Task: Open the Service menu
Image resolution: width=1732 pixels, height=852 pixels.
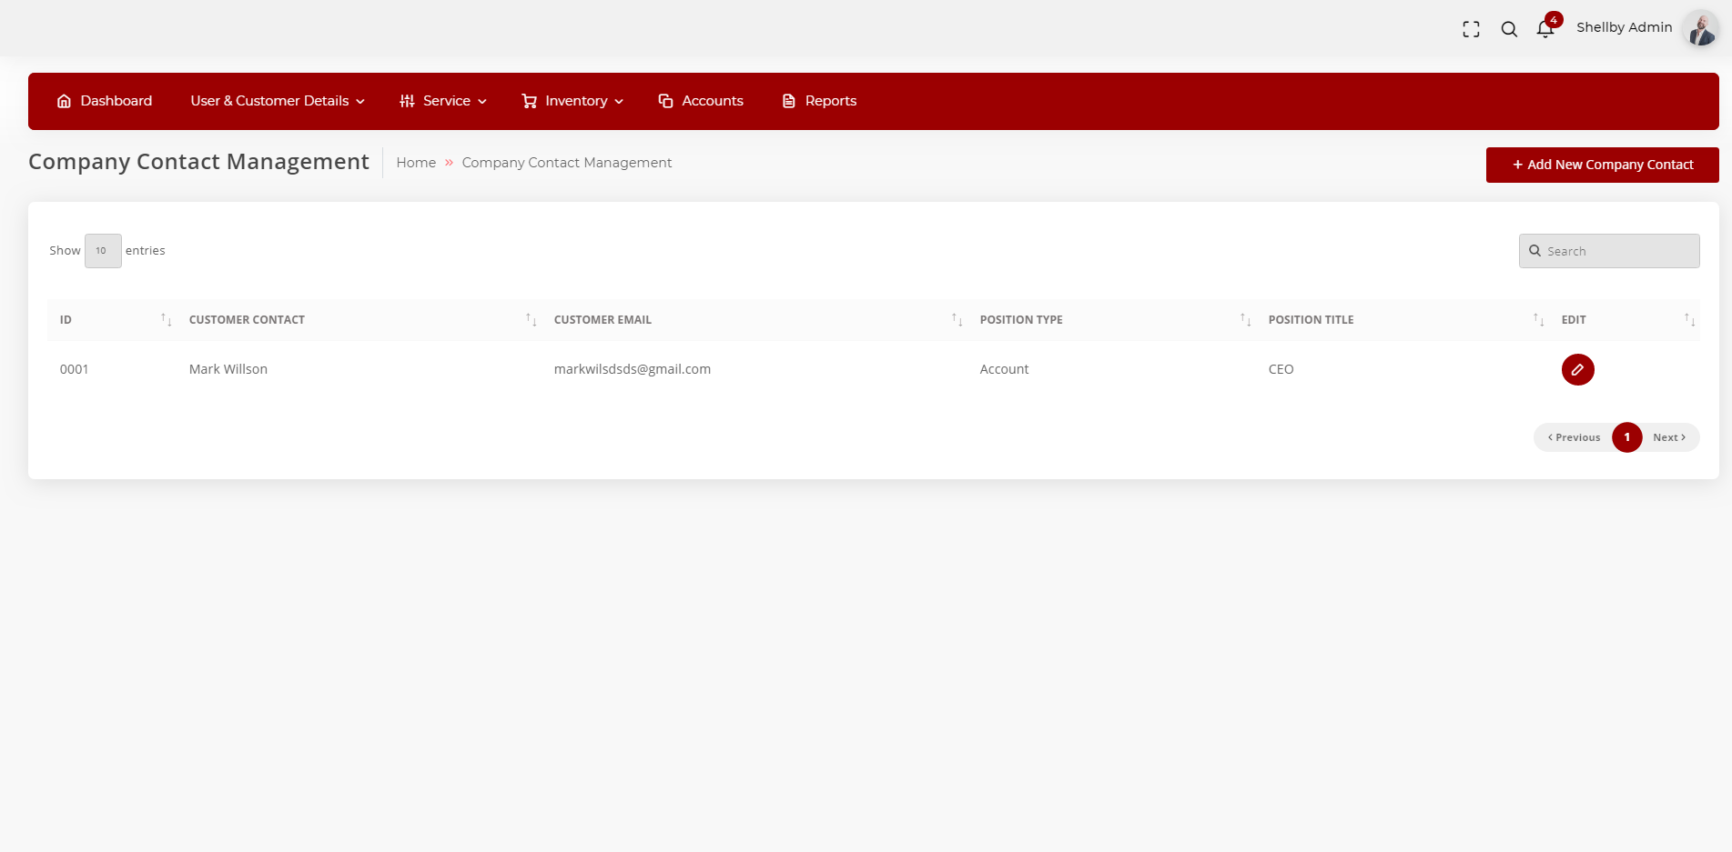Action: point(446,101)
